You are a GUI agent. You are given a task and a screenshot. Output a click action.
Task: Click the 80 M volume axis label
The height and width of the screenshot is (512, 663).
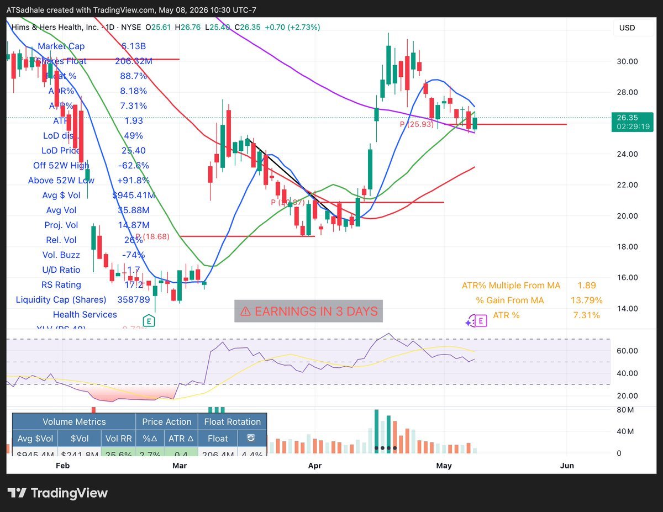pyautogui.click(x=627, y=409)
